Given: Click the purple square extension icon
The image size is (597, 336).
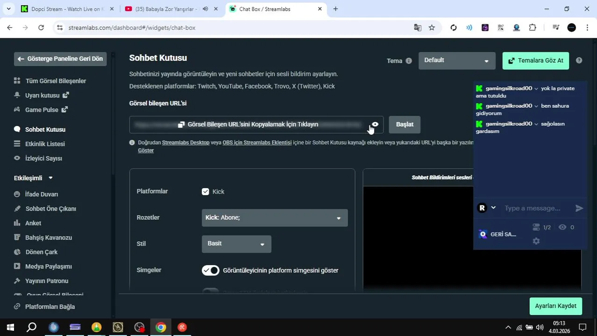Looking at the screenshot, I should (x=485, y=28).
